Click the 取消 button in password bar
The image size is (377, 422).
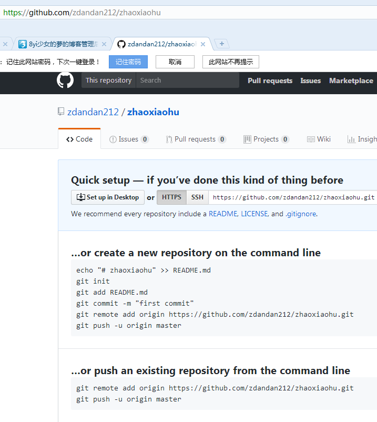pos(175,62)
